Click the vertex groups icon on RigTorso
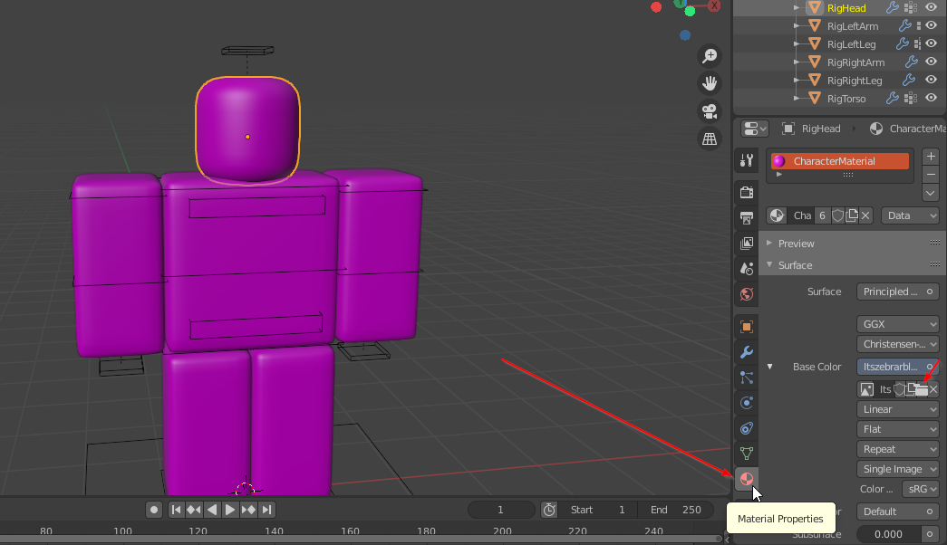The width and height of the screenshot is (947, 545). pos(910,99)
